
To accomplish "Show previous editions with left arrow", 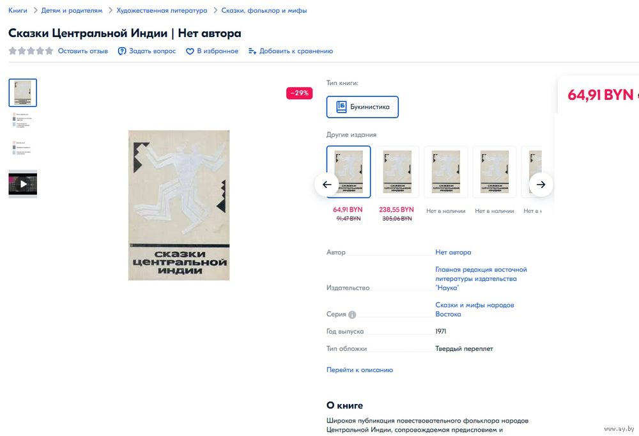I will (x=327, y=185).
